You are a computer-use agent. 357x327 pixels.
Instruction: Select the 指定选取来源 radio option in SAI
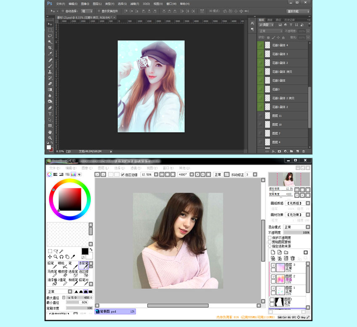pos(270,246)
